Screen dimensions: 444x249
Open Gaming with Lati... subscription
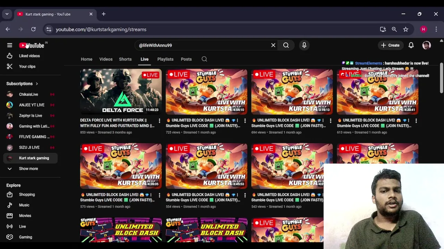31,126
